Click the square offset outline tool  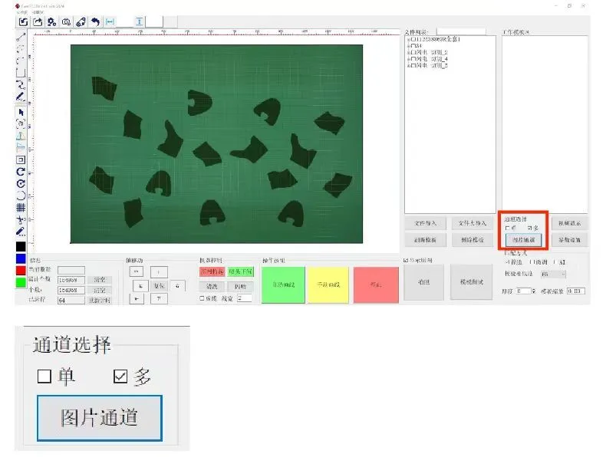tap(21, 159)
